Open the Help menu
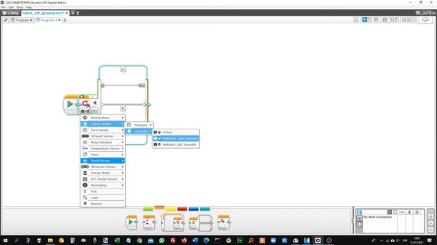 pos(29,7)
